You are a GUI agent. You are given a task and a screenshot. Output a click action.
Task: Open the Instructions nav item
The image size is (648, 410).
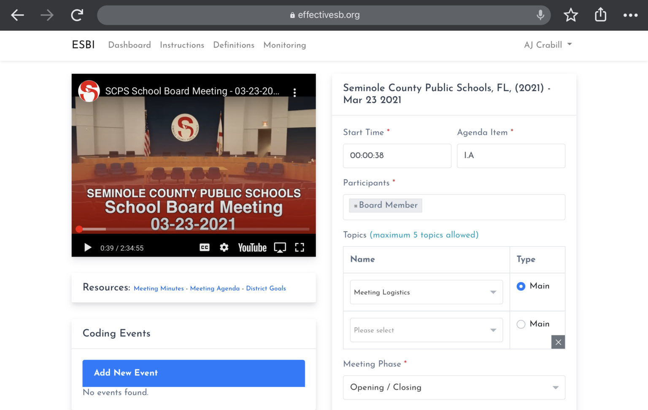182,45
